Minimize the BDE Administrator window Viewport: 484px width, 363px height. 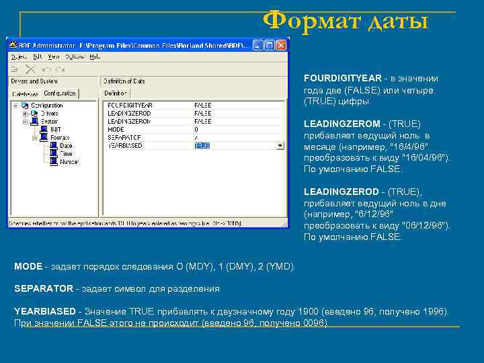[257, 46]
